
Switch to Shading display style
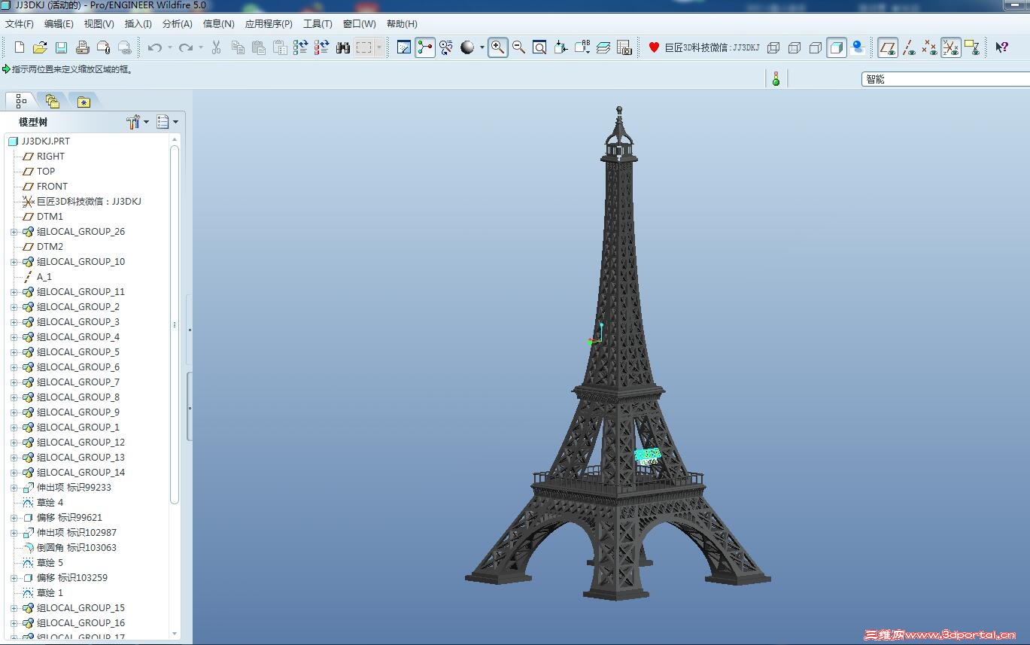click(x=837, y=47)
